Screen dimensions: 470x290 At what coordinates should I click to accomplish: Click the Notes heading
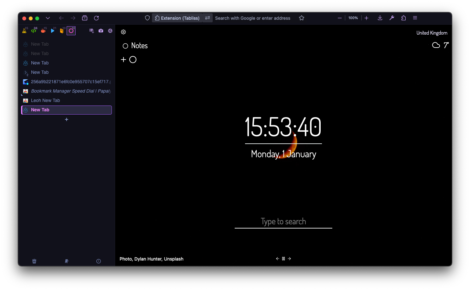(x=139, y=46)
